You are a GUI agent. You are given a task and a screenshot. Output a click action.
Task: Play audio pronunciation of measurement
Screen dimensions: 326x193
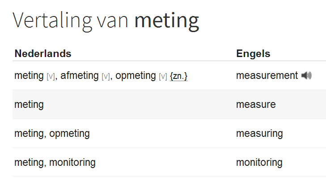[x=306, y=76]
